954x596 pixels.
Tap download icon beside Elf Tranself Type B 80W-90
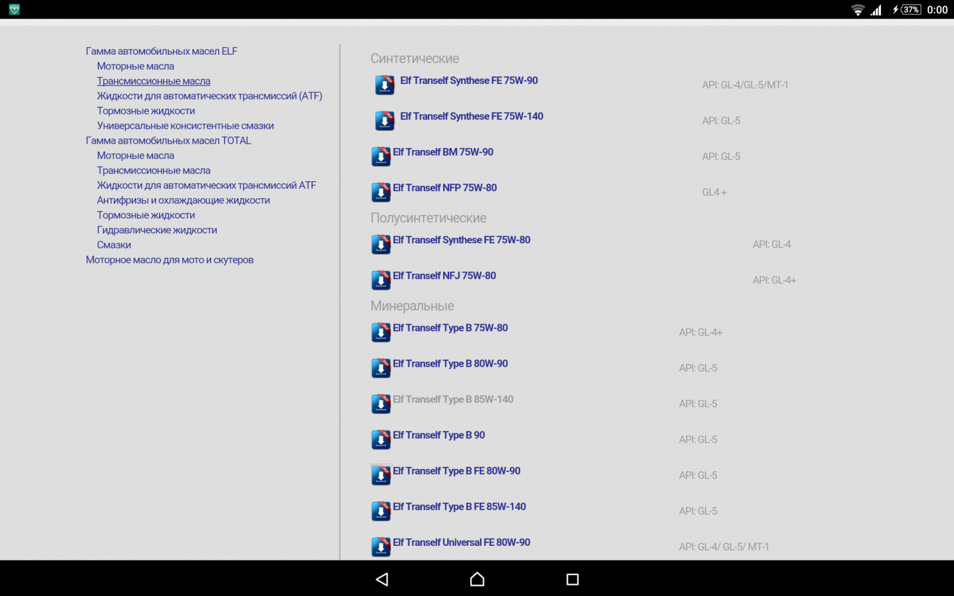[381, 367]
